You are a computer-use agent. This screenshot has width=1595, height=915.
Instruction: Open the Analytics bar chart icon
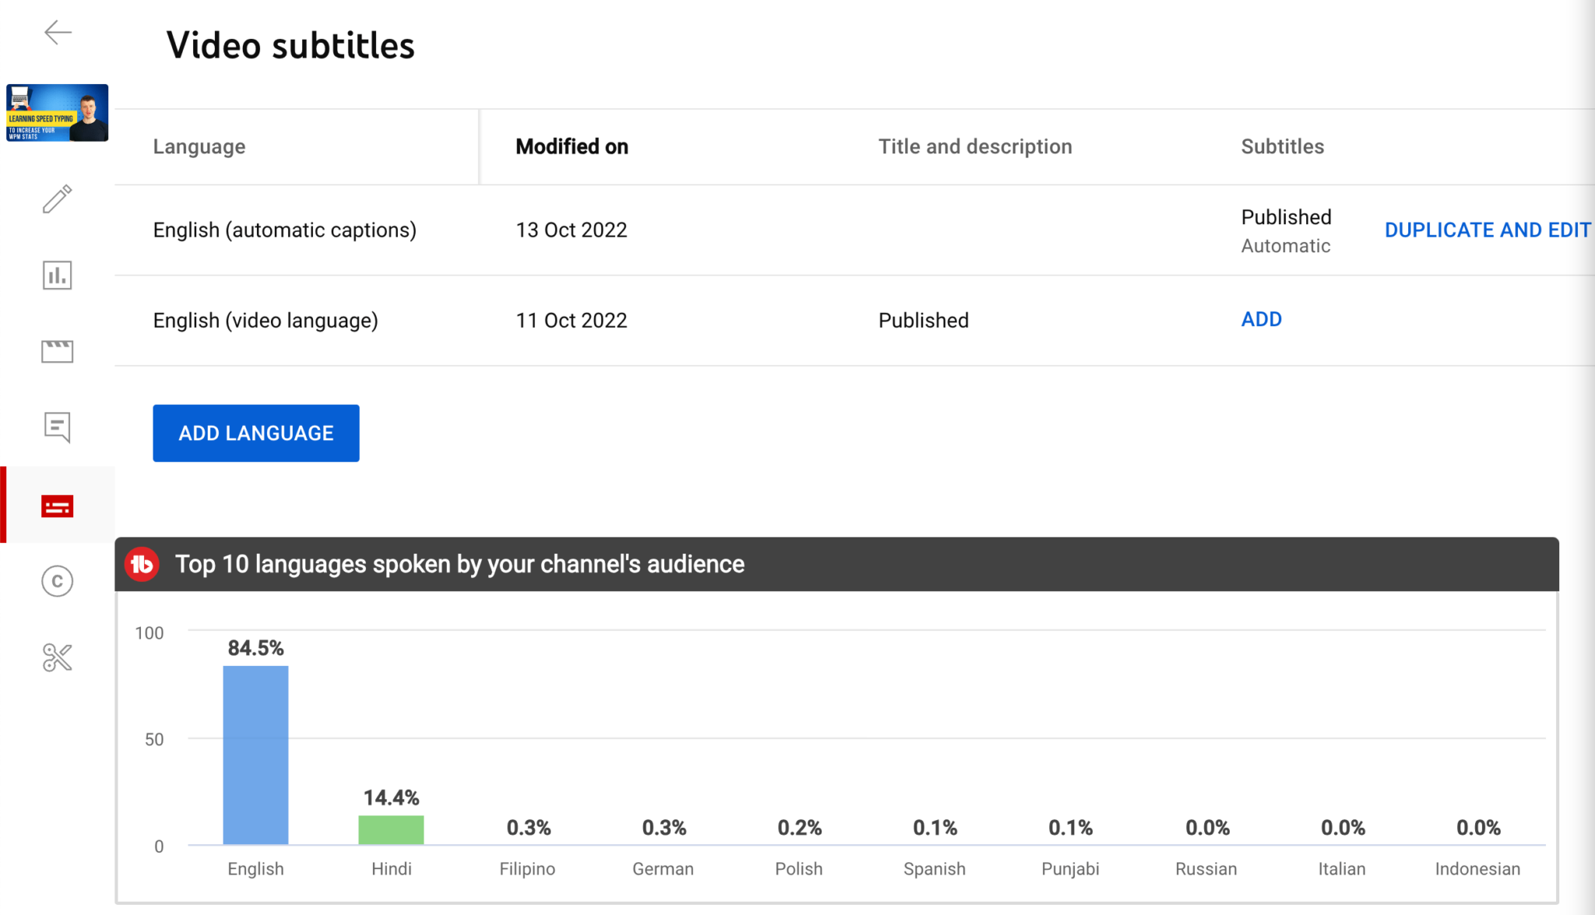tap(58, 275)
